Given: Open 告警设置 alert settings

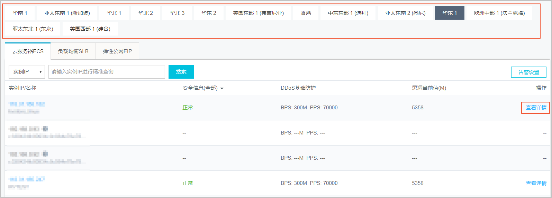Looking at the screenshot, I should click(528, 72).
